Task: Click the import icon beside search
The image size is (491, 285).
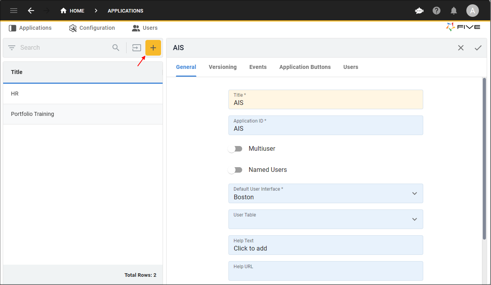Action: [136, 48]
